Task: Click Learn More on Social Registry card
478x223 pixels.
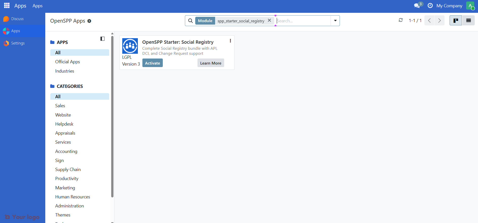Action: click(x=211, y=63)
